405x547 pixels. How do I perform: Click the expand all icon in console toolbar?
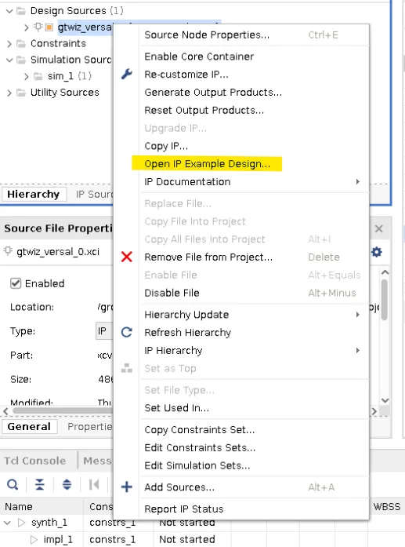(67, 484)
